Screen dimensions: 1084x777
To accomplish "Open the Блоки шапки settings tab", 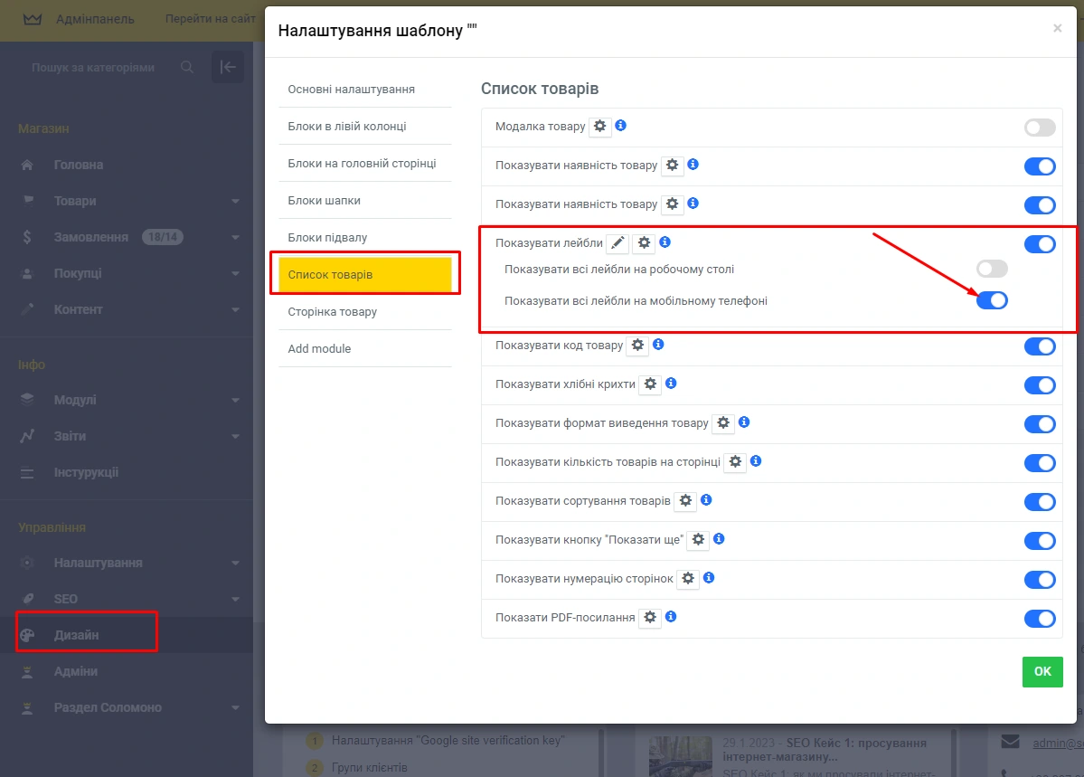I will [324, 201].
